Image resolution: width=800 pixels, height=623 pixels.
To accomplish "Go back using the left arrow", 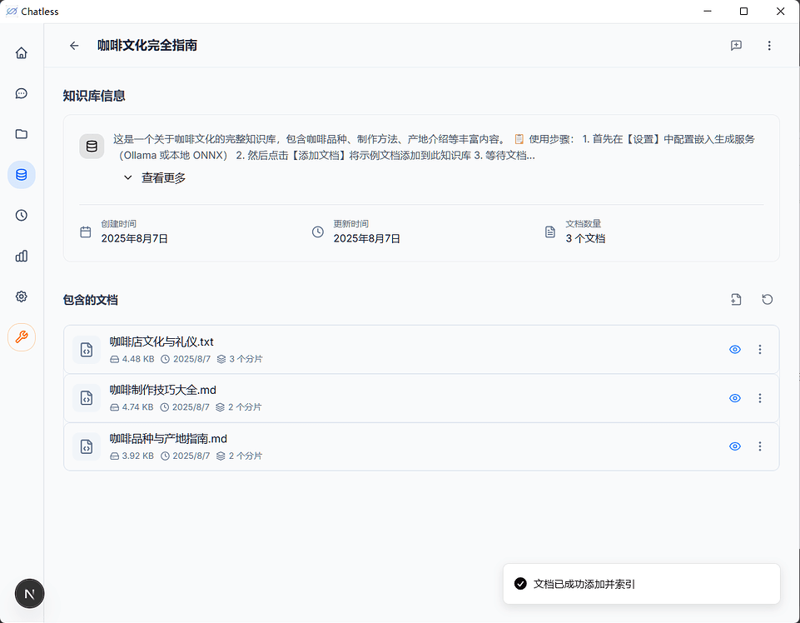I will coord(74,46).
